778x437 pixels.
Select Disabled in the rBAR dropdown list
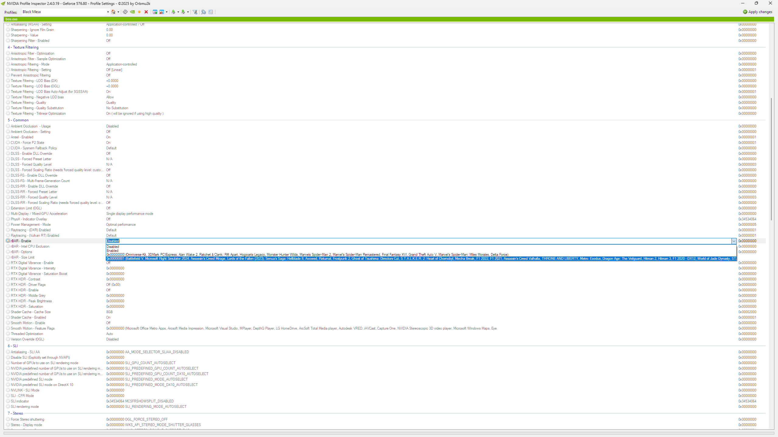(x=421, y=247)
